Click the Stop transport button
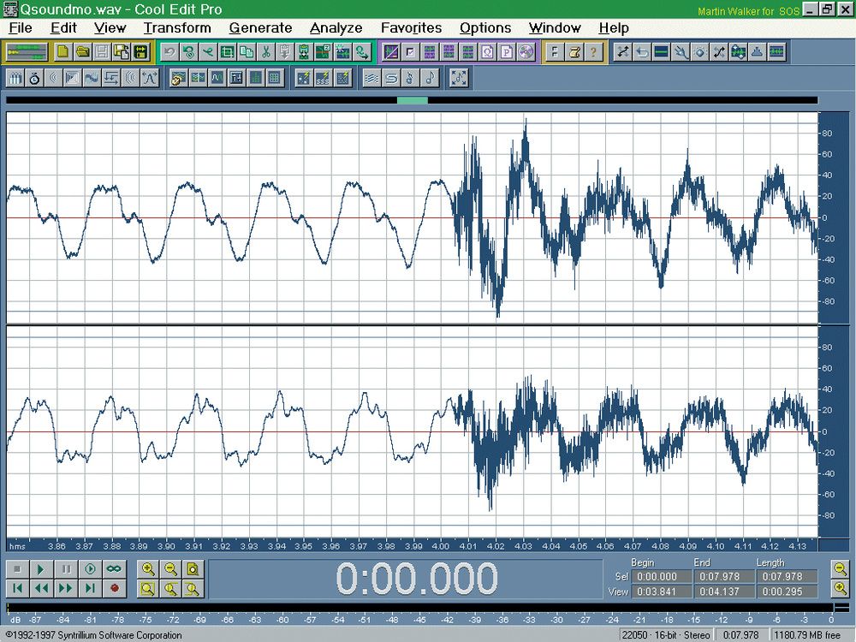The width and height of the screenshot is (856, 642). click(17, 569)
